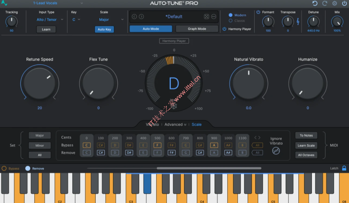
Task: Open the 1-Lead Vocals track dropdown
Action: point(58,3)
